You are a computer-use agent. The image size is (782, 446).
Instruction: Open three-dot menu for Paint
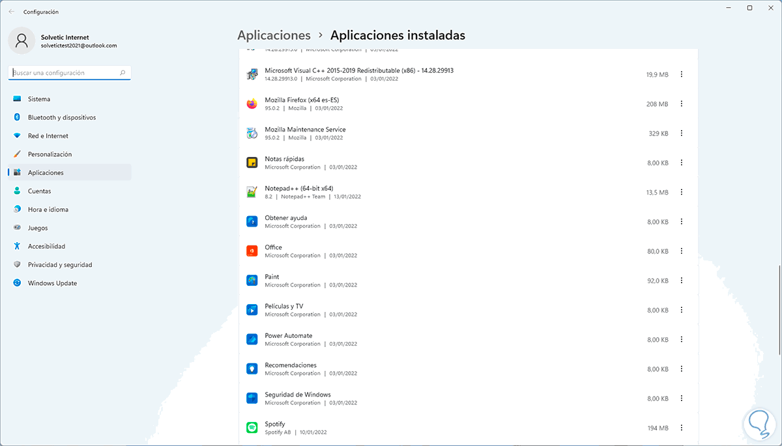(682, 281)
